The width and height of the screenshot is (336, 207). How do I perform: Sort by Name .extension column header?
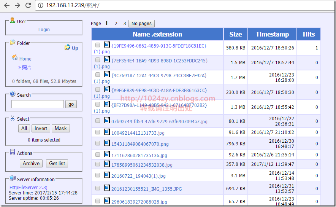157,34
